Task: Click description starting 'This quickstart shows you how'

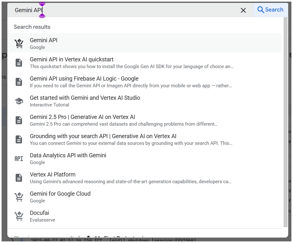Action: 131,67
